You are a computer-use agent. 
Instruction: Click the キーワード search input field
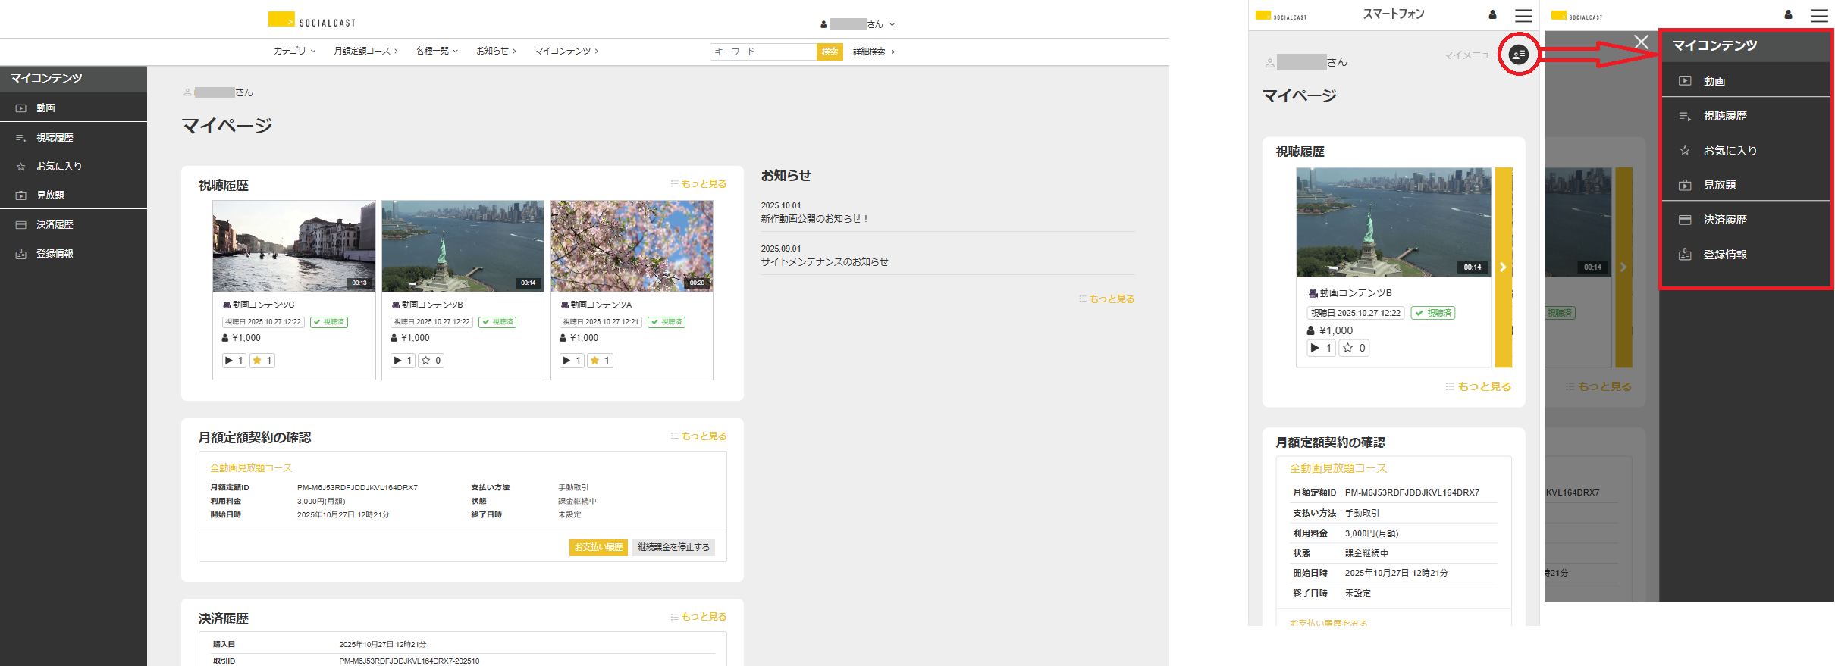763,52
